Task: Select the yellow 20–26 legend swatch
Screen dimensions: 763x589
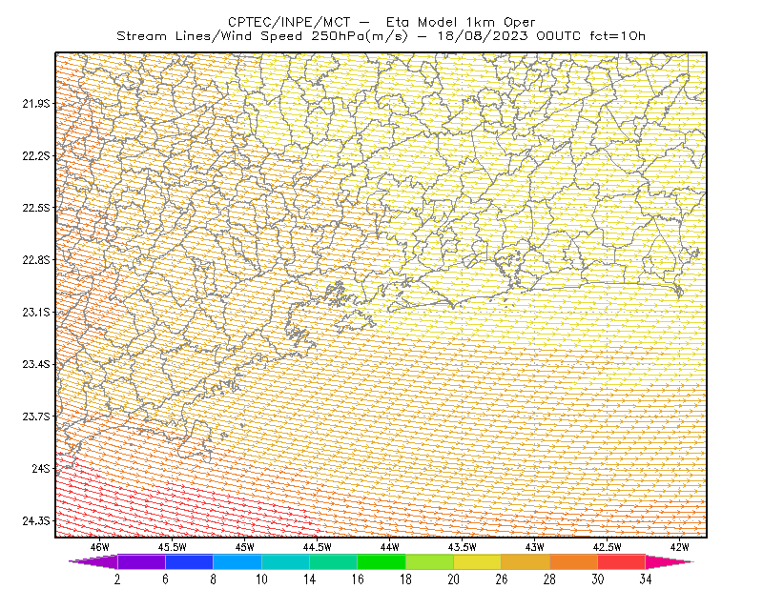Action: pos(478,561)
